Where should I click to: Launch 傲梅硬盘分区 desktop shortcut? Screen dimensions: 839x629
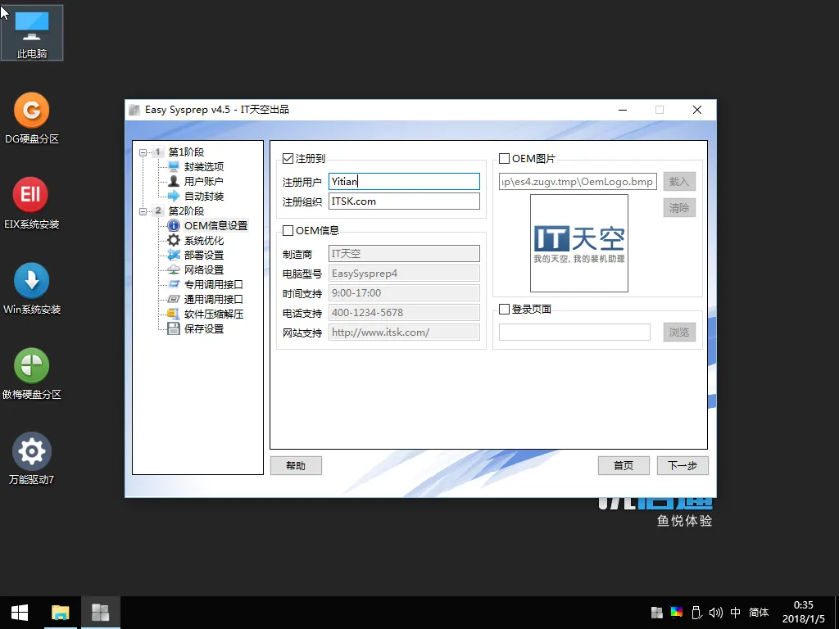pyautogui.click(x=32, y=373)
